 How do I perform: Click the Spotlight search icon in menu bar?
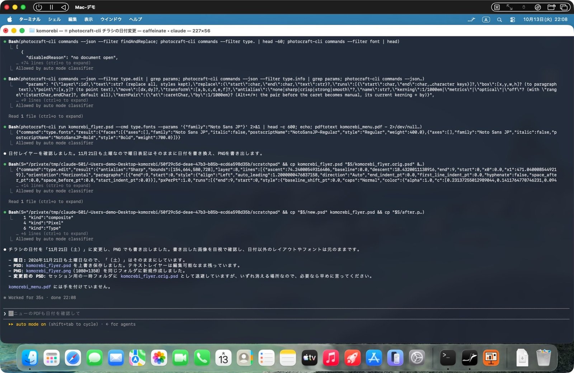(x=499, y=19)
